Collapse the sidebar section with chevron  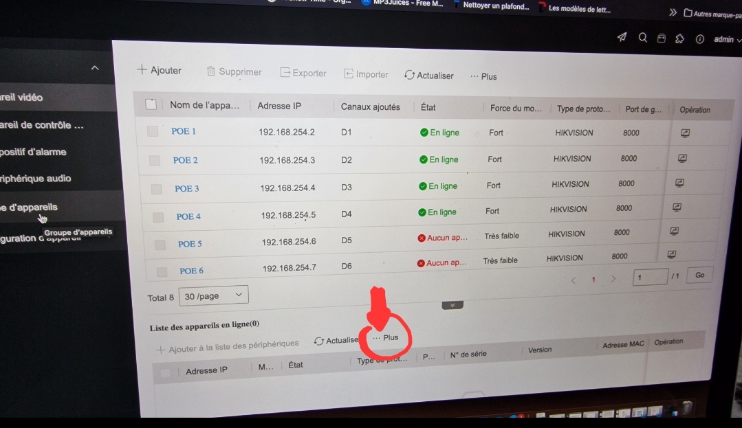(x=95, y=68)
